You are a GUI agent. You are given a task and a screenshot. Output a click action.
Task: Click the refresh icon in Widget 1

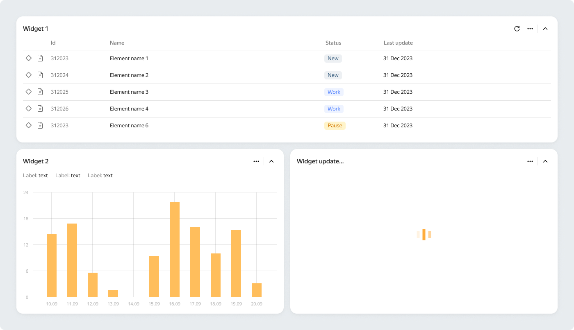coord(517,29)
